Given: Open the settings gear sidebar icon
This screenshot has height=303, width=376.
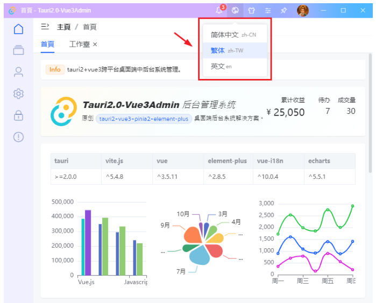Looking at the screenshot, I should 18,93.
